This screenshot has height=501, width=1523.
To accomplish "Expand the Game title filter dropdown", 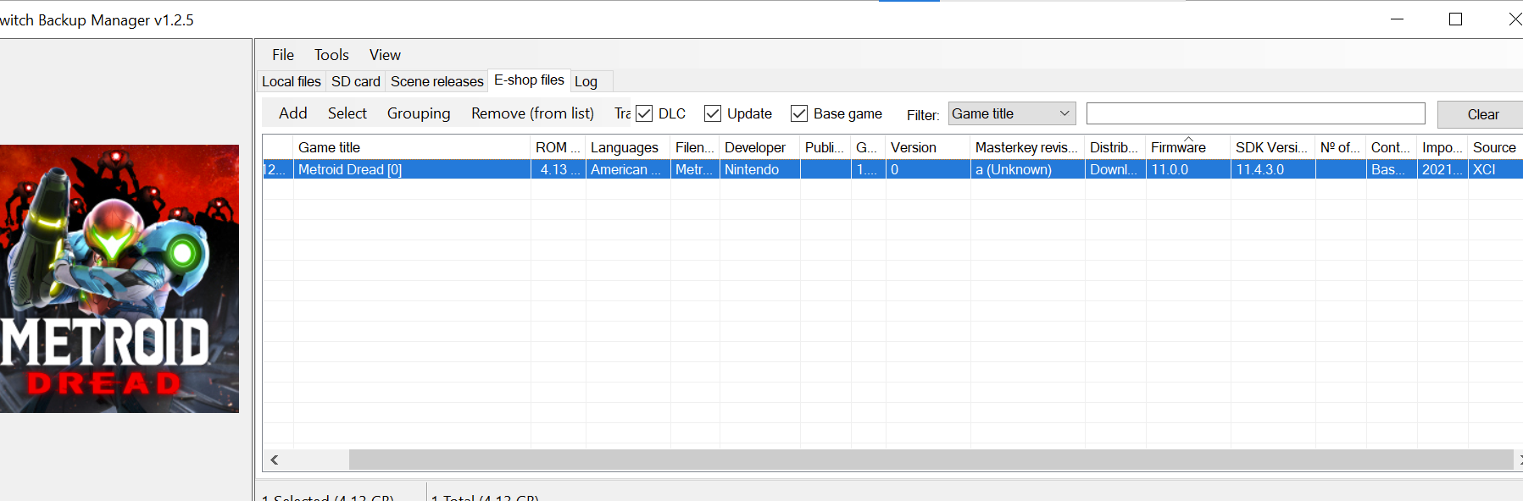I will [x=1012, y=113].
